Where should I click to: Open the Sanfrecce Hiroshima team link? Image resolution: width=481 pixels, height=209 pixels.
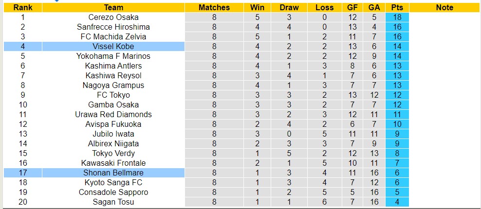pyautogui.click(x=113, y=27)
